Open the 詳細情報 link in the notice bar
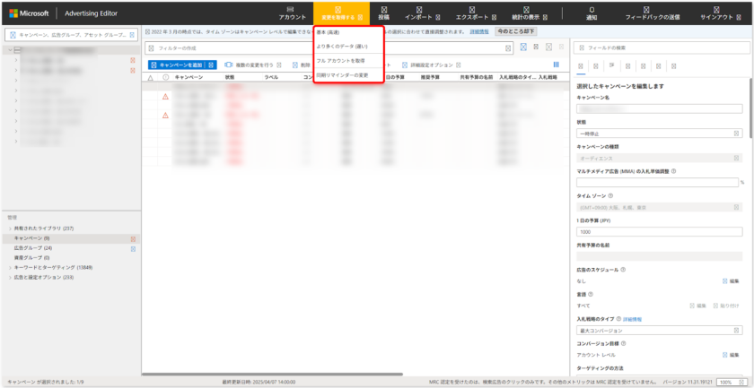Viewport: 754px width, 388px height. [x=479, y=31]
